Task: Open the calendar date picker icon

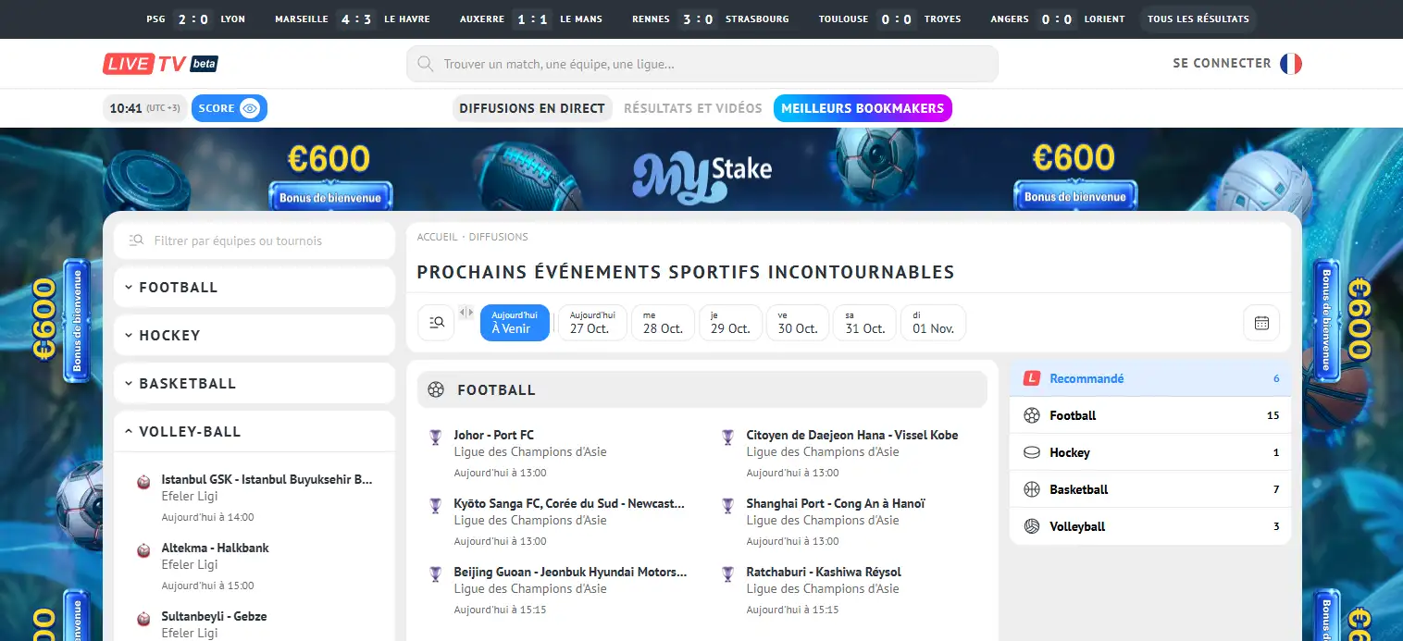Action: tap(1261, 323)
